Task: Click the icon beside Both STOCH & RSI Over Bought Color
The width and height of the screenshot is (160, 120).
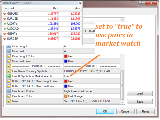Action: (x=9, y=81)
